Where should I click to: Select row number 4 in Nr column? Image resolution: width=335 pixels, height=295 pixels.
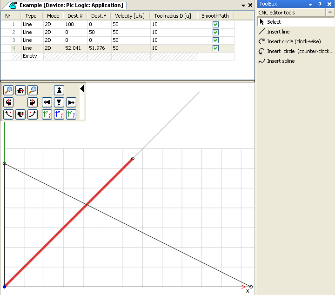(13, 48)
